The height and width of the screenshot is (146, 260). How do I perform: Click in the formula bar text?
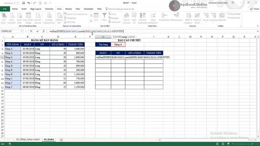coord(151,31)
